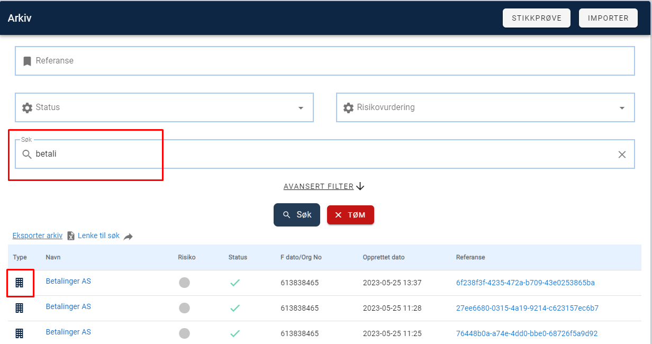The height and width of the screenshot is (344, 652).
Task: Click building icon in the 11:28 row
Action: coord(20,308)
